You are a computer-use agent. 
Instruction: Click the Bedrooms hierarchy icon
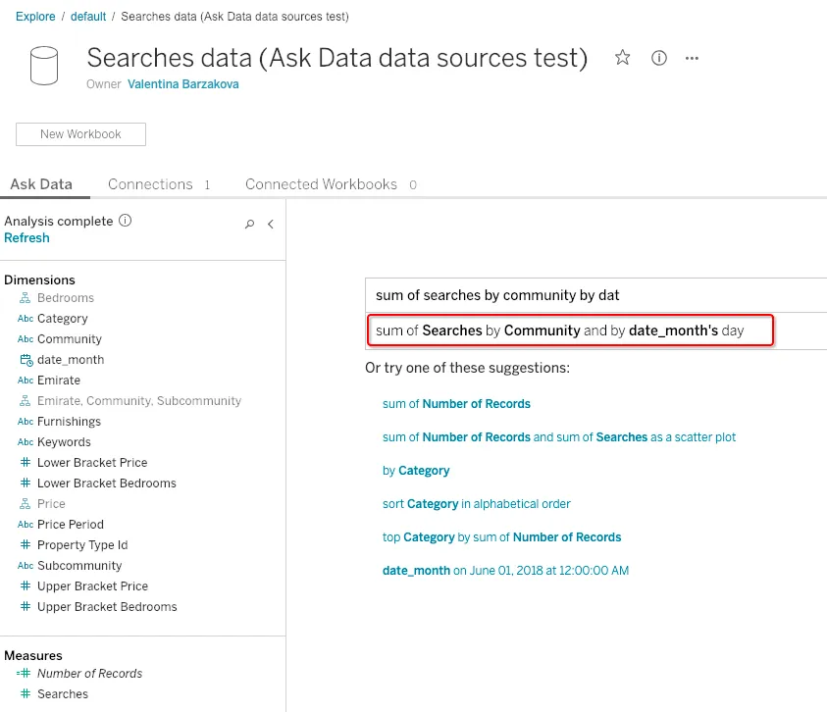point(26,298)
